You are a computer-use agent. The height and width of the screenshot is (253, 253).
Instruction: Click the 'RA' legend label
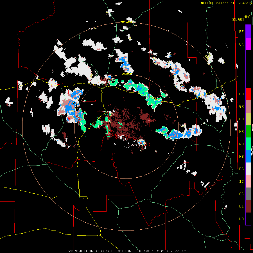241,144
